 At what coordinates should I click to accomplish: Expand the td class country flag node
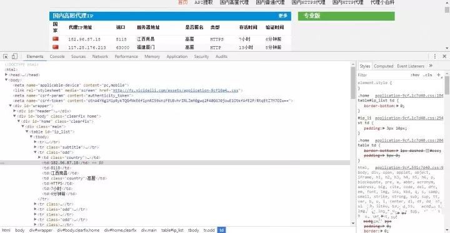point(39,158)
